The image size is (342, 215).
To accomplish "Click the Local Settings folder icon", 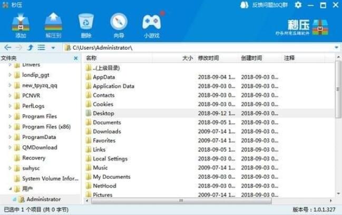I will click(89, 158).
